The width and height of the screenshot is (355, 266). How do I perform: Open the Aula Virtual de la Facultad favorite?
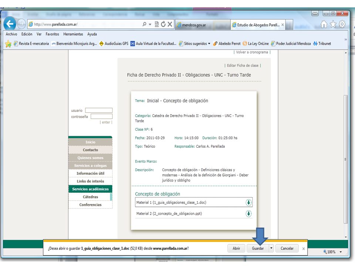click(153, 44)
